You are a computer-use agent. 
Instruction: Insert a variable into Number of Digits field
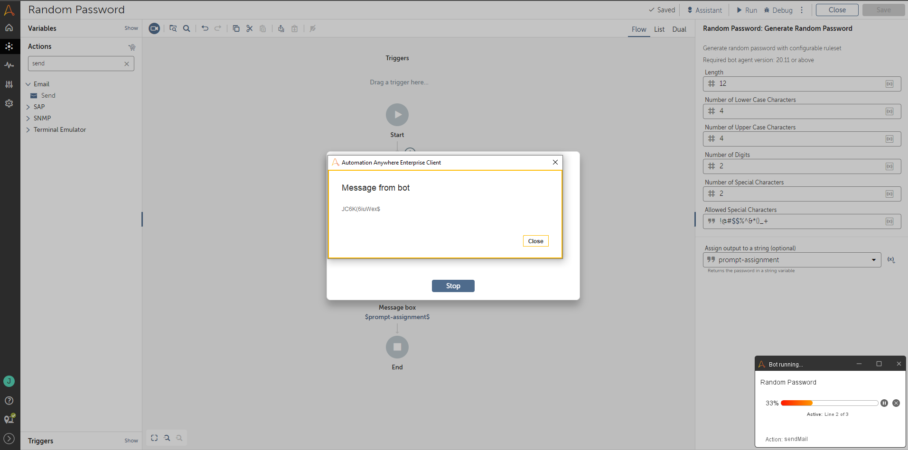(889, 166)
